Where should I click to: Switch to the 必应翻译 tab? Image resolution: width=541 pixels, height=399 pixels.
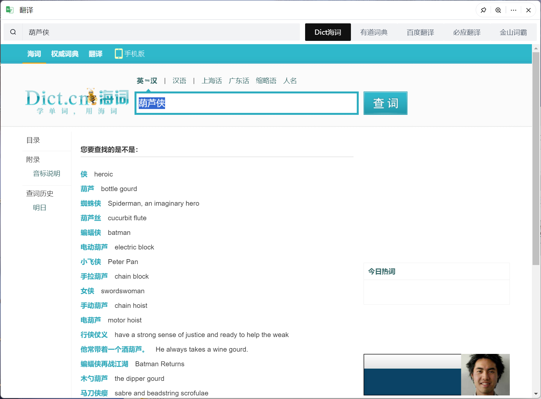467,32
